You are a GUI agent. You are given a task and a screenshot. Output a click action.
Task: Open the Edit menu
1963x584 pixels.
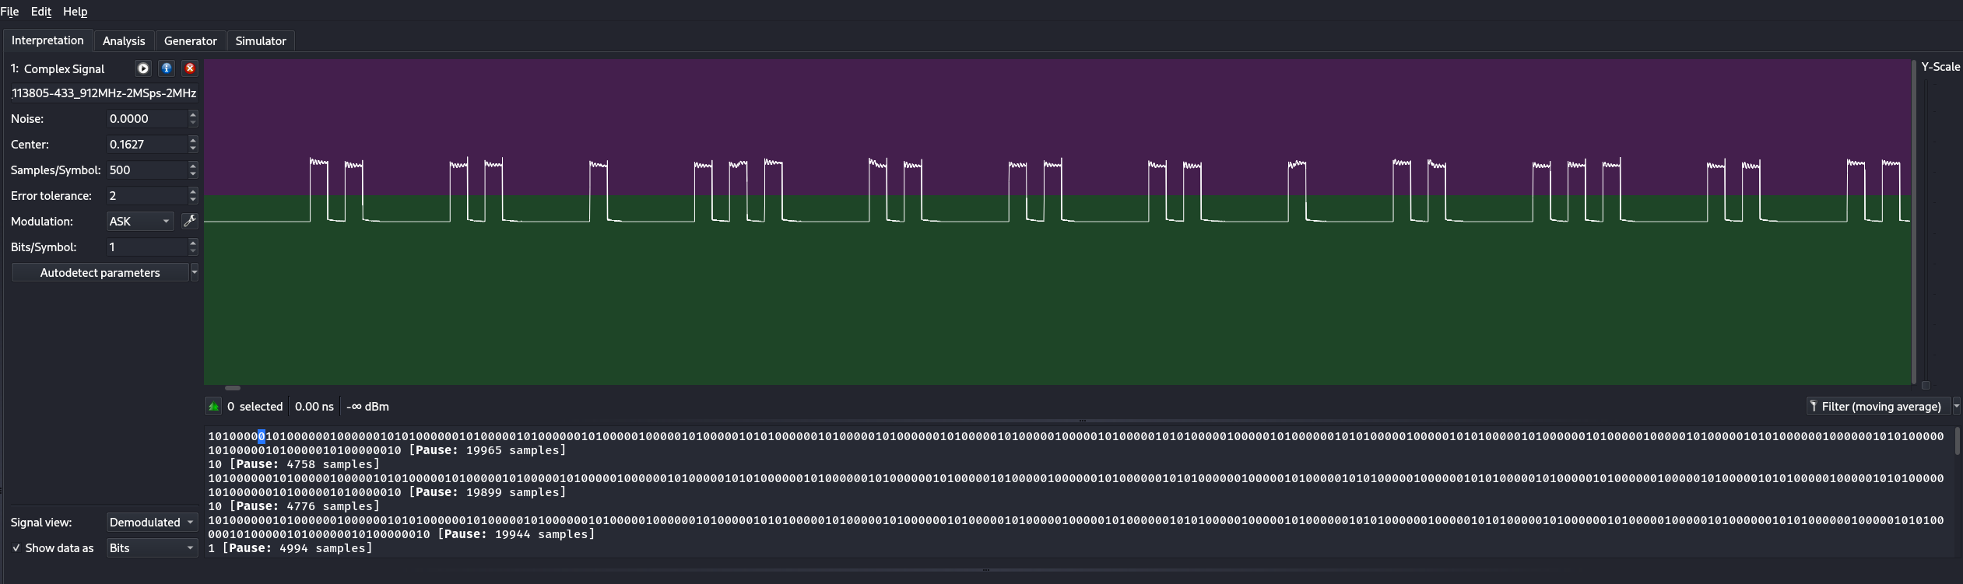pyautogui.click(x=40, y=12)
